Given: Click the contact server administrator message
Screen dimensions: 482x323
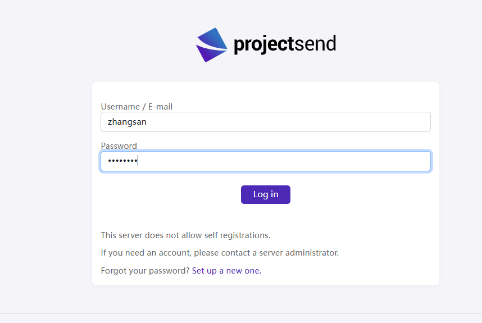Looking at the screenshot, I should click(x=220, y=253).
